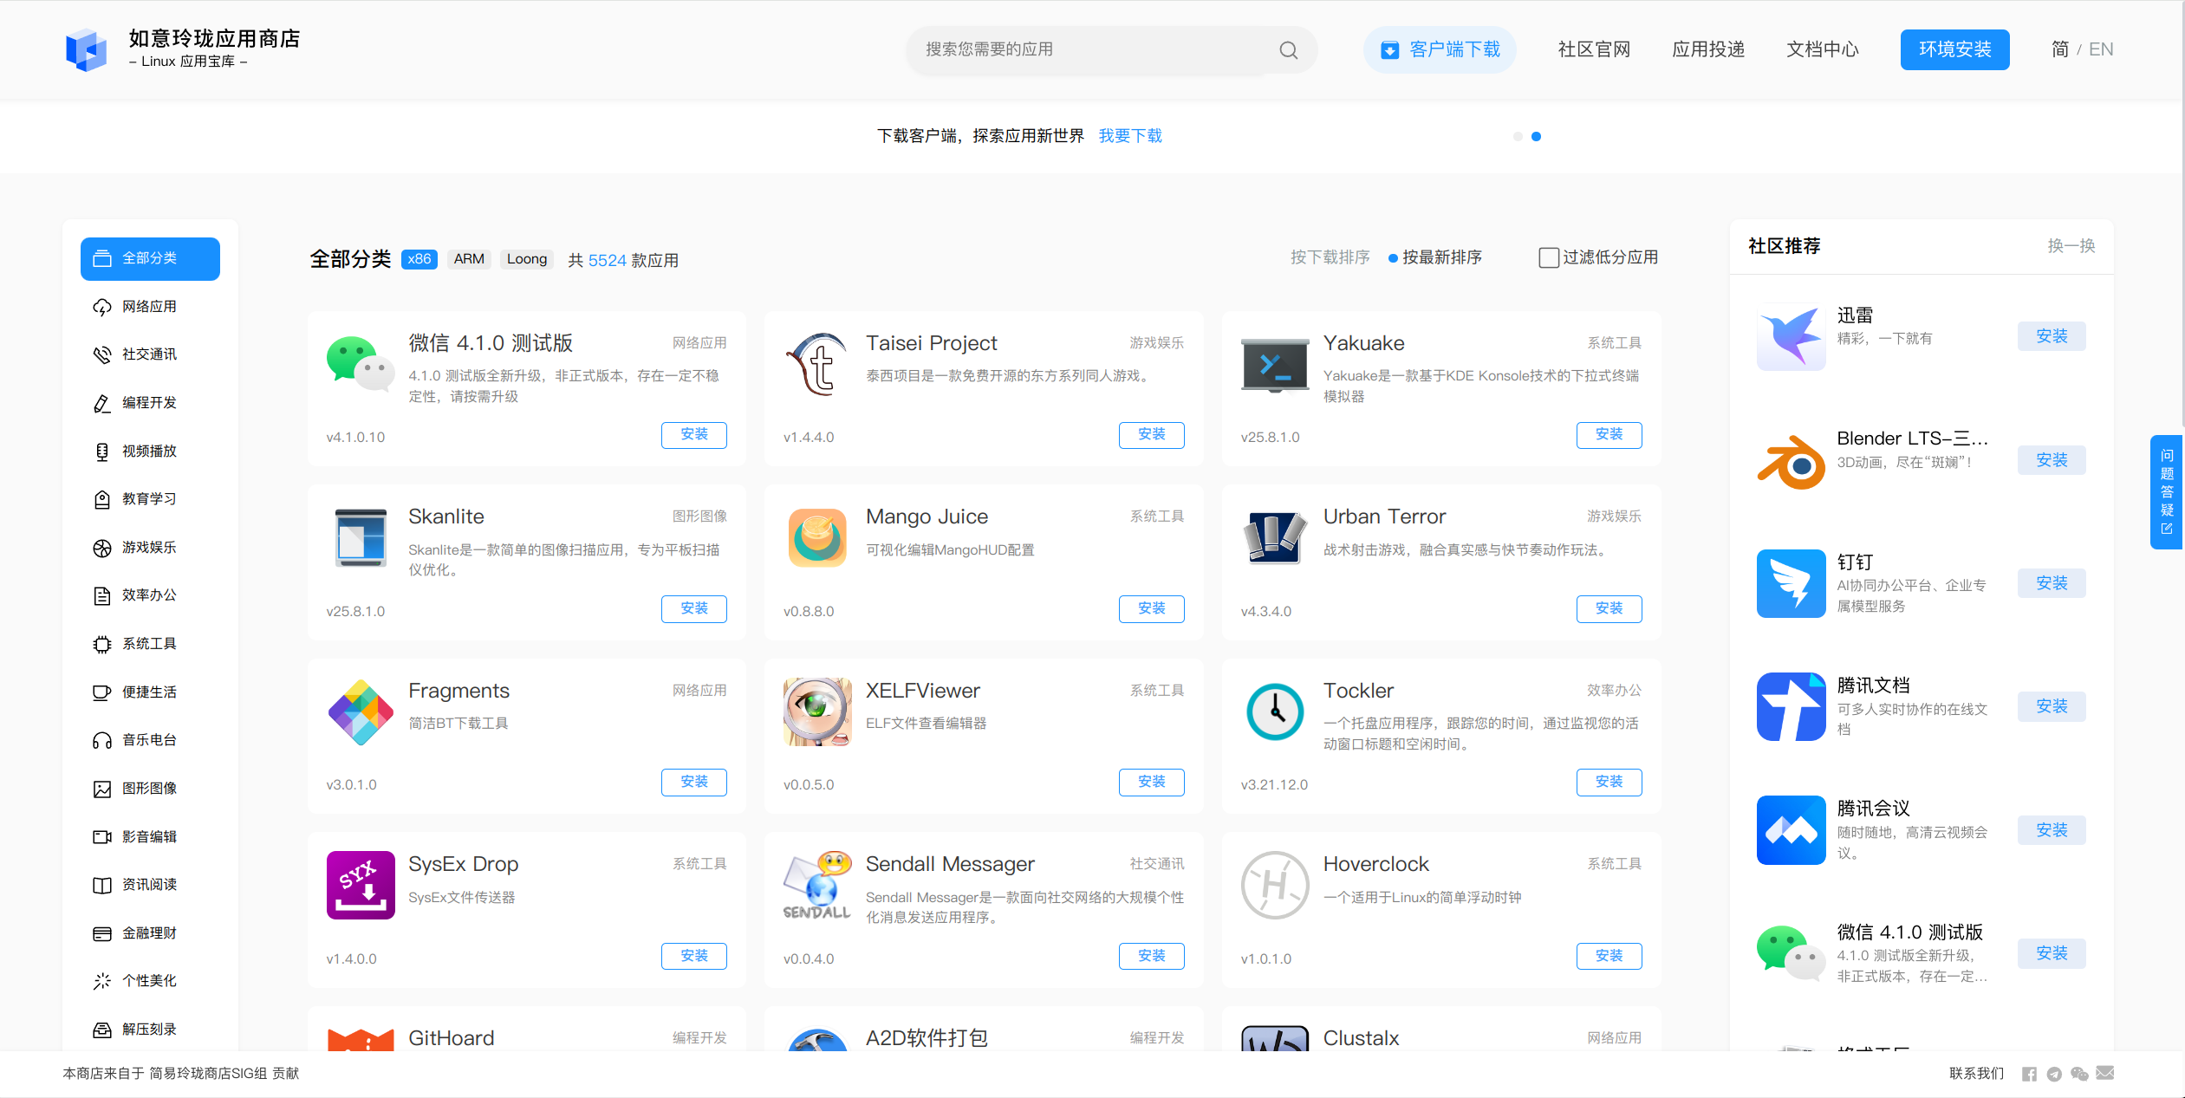The width and height of the screenshot is (2185, 1098).
Task: Follow the 我要下载 link
Action: (x=1130, y=136)
